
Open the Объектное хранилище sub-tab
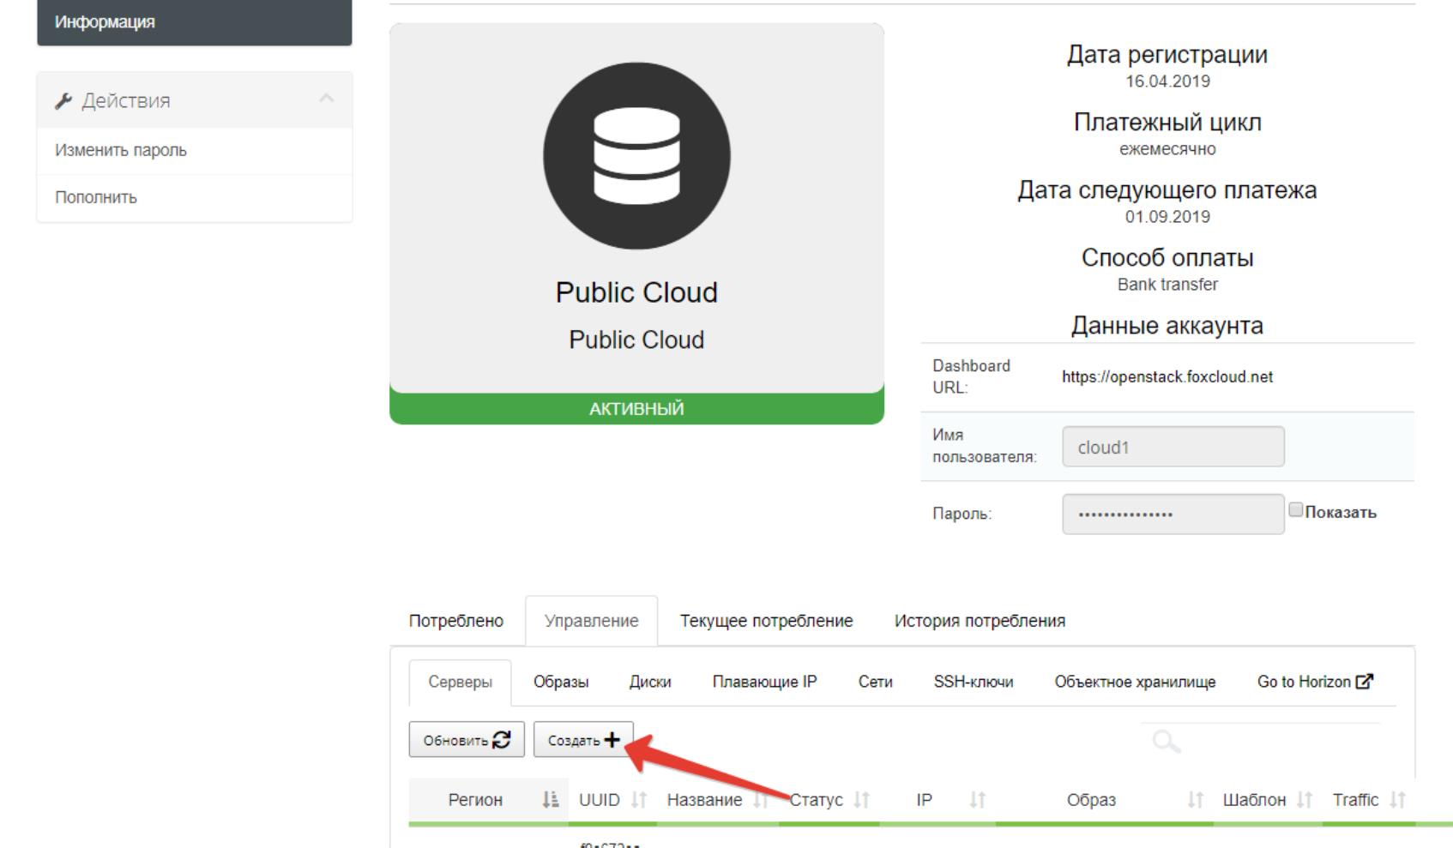coord(1135,683)
